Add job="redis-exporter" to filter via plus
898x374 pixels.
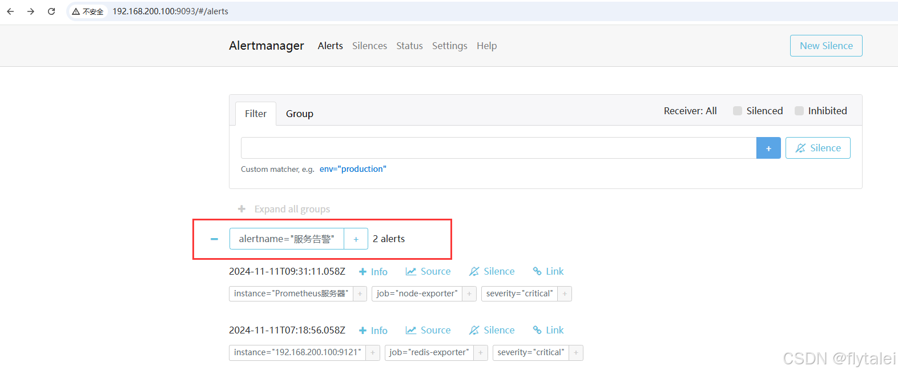click(481, 352)
